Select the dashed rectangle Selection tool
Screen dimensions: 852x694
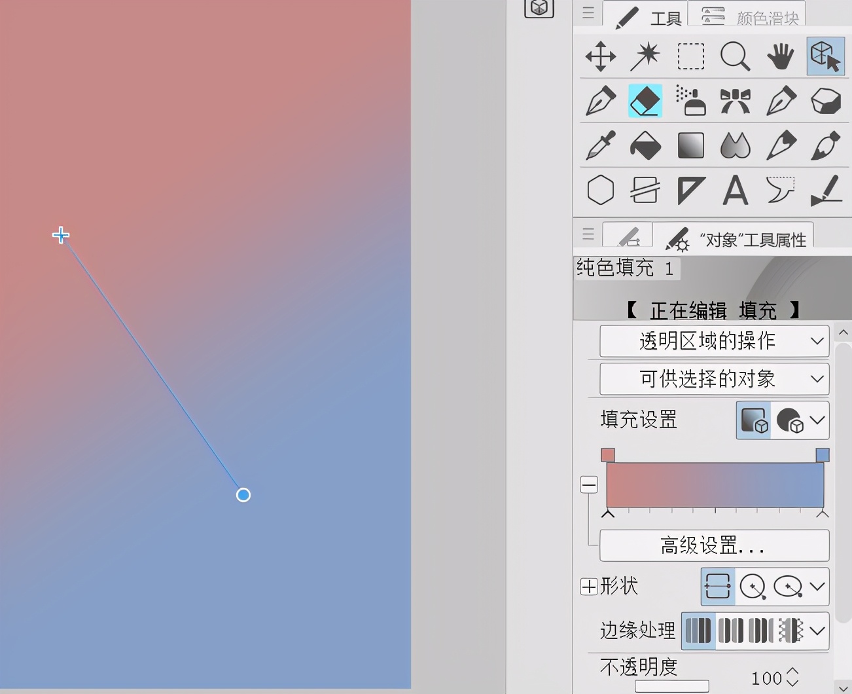tap(691, 56)
